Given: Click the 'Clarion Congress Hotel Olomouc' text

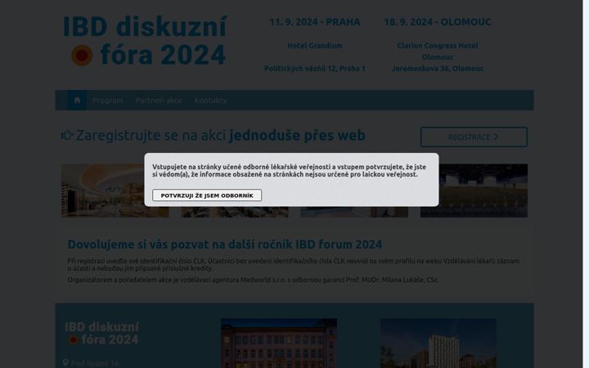Looking at the screenshot, I should pos(437,52).
